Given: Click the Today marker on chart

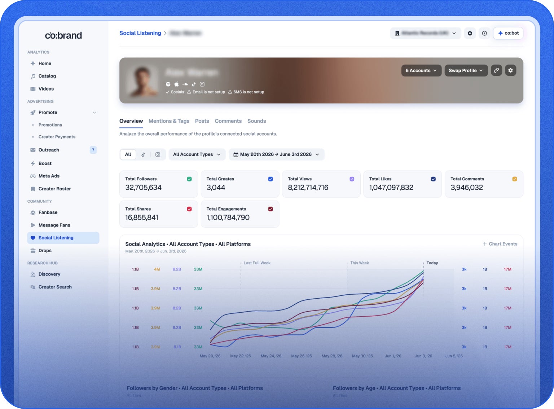Looking at the screenshot, I should [x=432, y=263].
